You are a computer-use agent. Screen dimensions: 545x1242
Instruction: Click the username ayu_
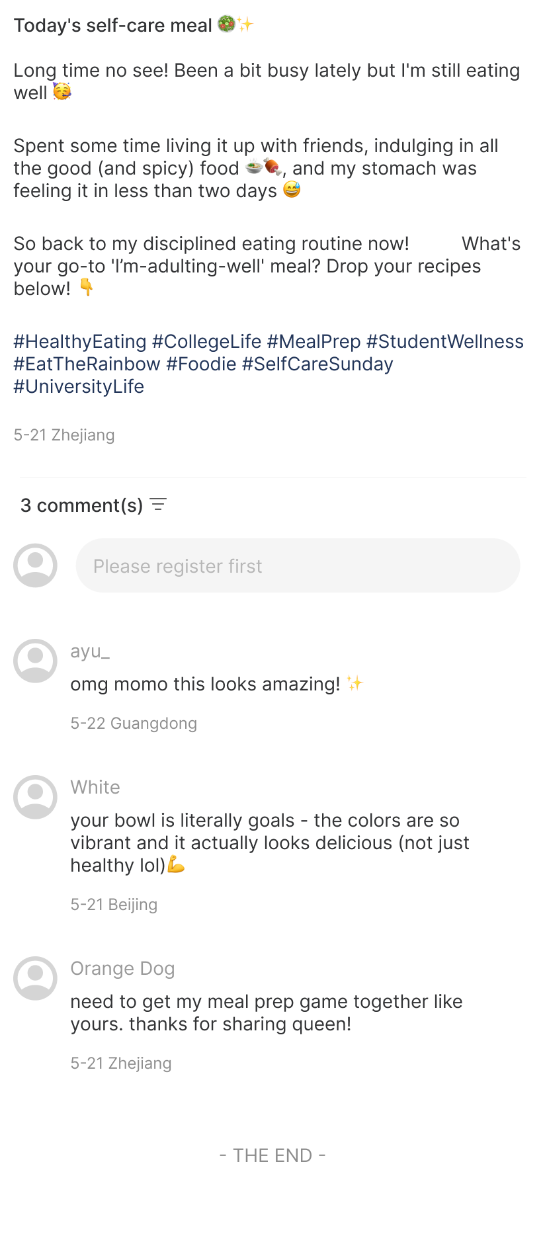[90, 651]
